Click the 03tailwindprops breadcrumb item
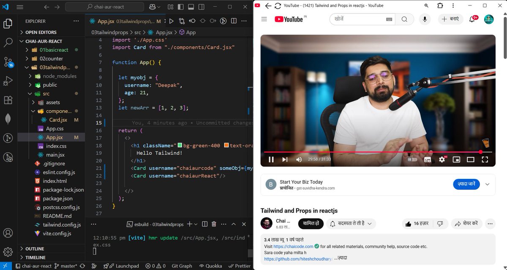The image size is (507, 270). coord(109,32)
